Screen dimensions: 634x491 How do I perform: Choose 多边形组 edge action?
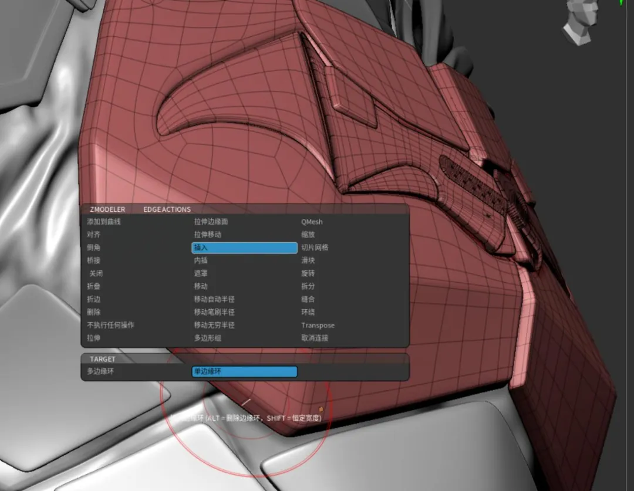click(x=207, y=338)
